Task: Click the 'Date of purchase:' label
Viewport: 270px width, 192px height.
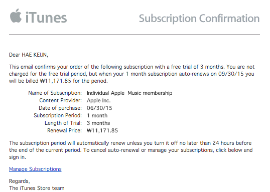Action: click(60, 108)
